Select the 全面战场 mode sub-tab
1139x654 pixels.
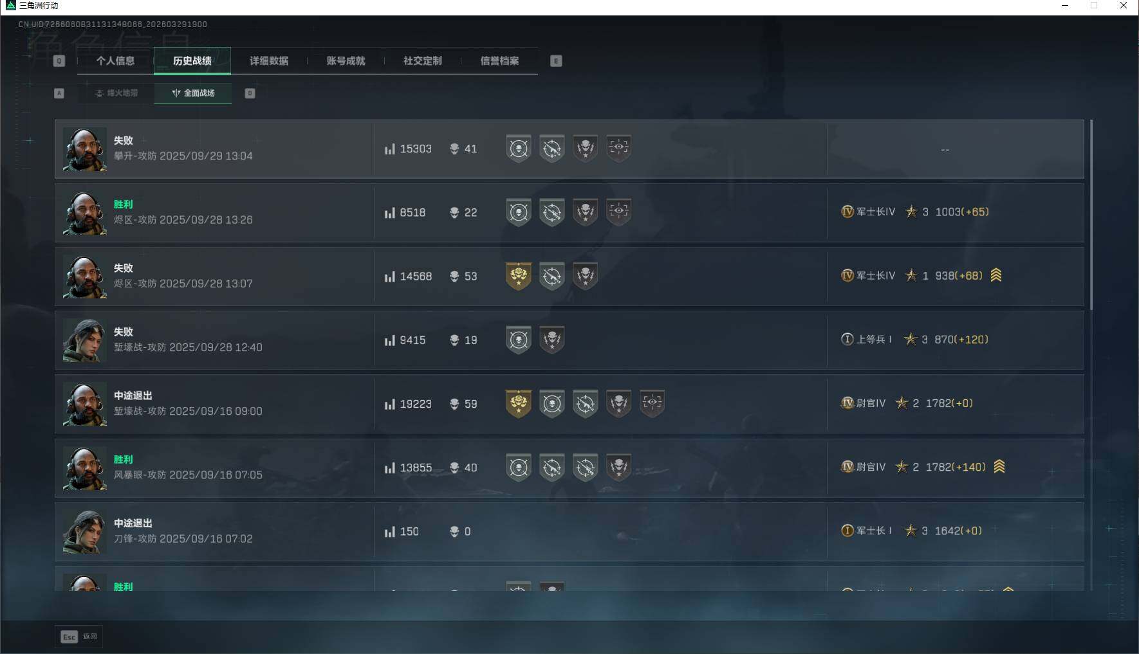tap(193, 93)
